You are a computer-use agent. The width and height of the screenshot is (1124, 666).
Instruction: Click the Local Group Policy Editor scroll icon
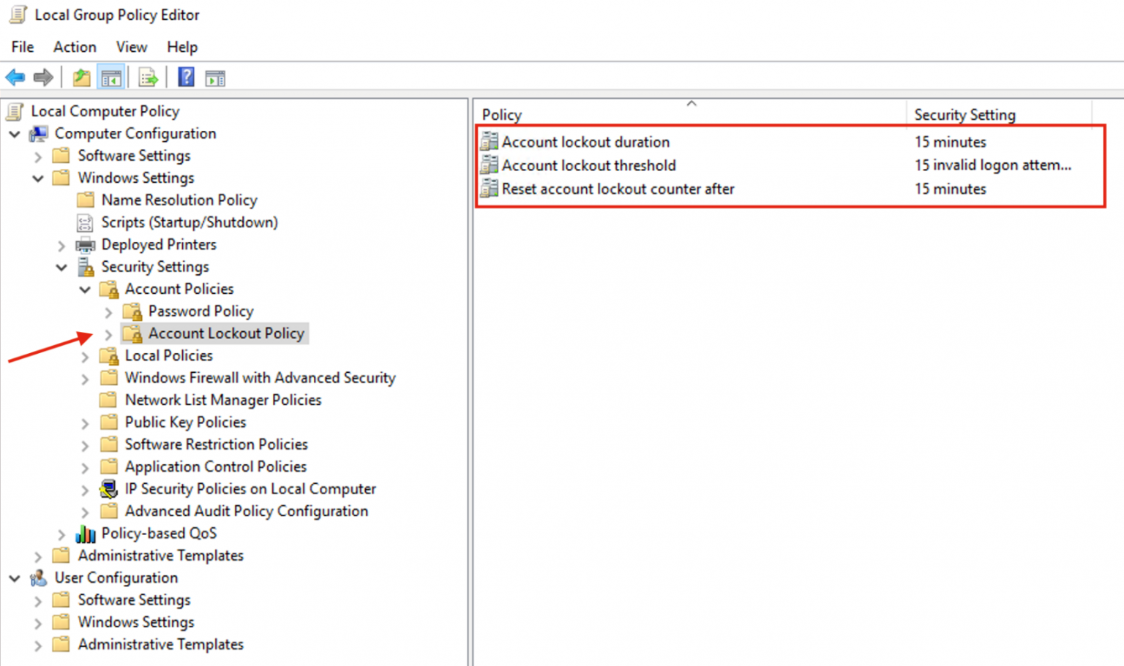coord(16,14)
